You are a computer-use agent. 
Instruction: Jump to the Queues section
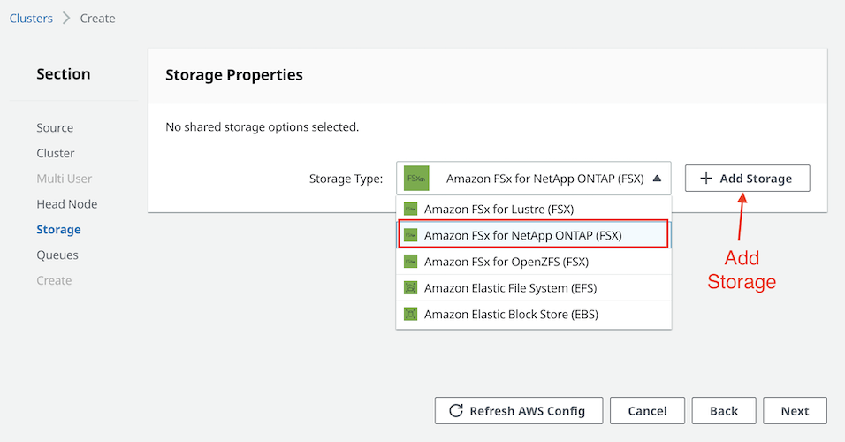(x=57, y=255)
